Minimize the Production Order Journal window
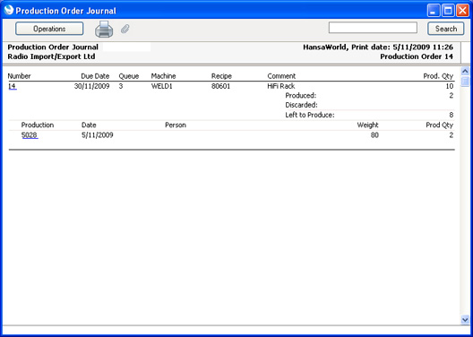This screenshot has height=337, width=473. (x=434, y=11)
